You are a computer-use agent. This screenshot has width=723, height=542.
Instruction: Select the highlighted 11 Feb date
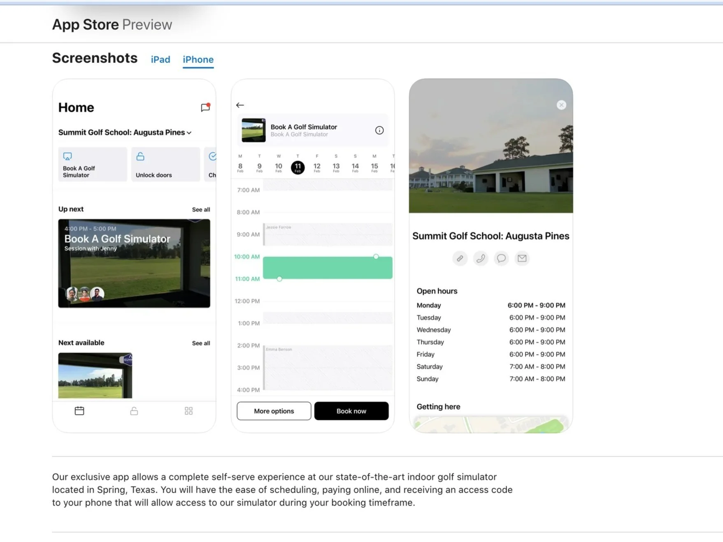298,167
